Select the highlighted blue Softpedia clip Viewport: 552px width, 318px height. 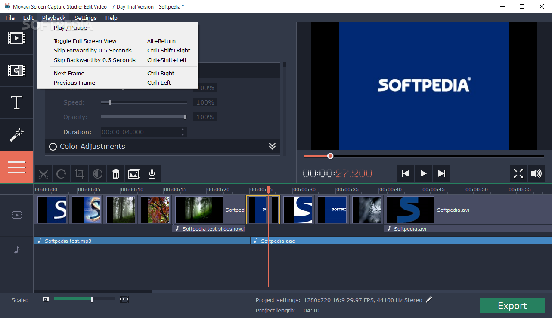257,210
